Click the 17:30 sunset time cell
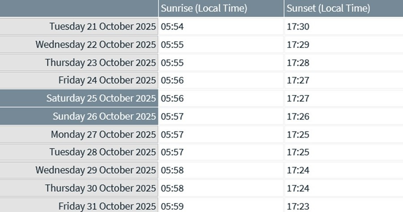 (298, 26)
